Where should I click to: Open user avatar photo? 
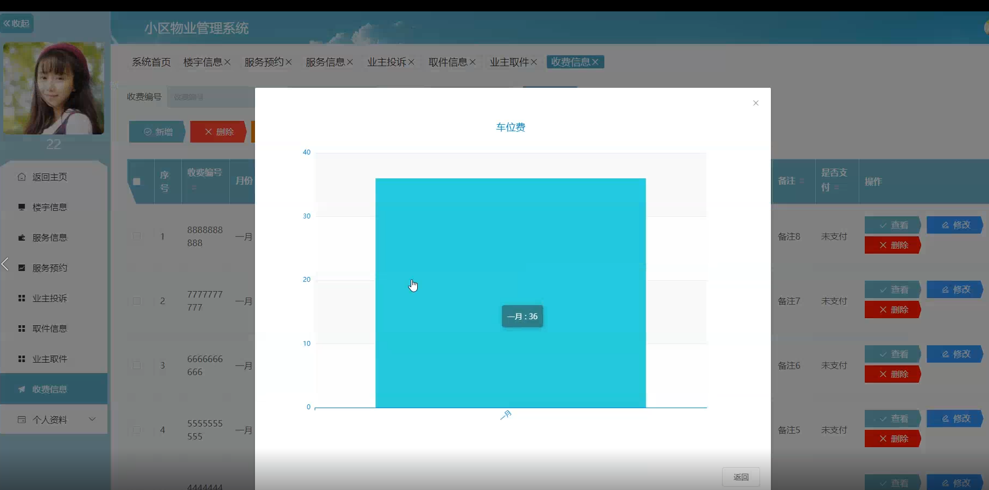[54, 88]
